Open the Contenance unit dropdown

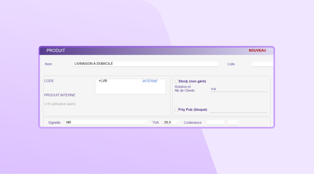(x=237, y=123)
